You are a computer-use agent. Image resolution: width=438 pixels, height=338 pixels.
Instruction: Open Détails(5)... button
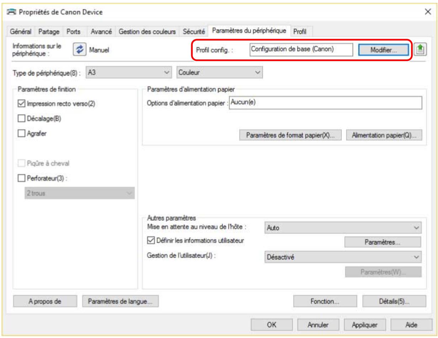[394, 301]
